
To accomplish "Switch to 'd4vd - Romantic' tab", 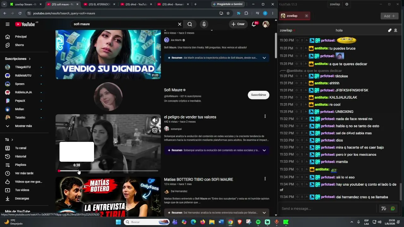I will (x=173, y=4).
